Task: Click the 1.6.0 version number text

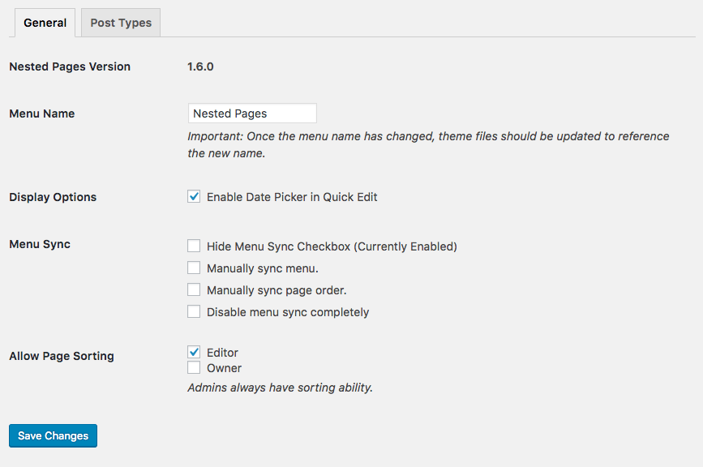Action: [x=200, y=66]
